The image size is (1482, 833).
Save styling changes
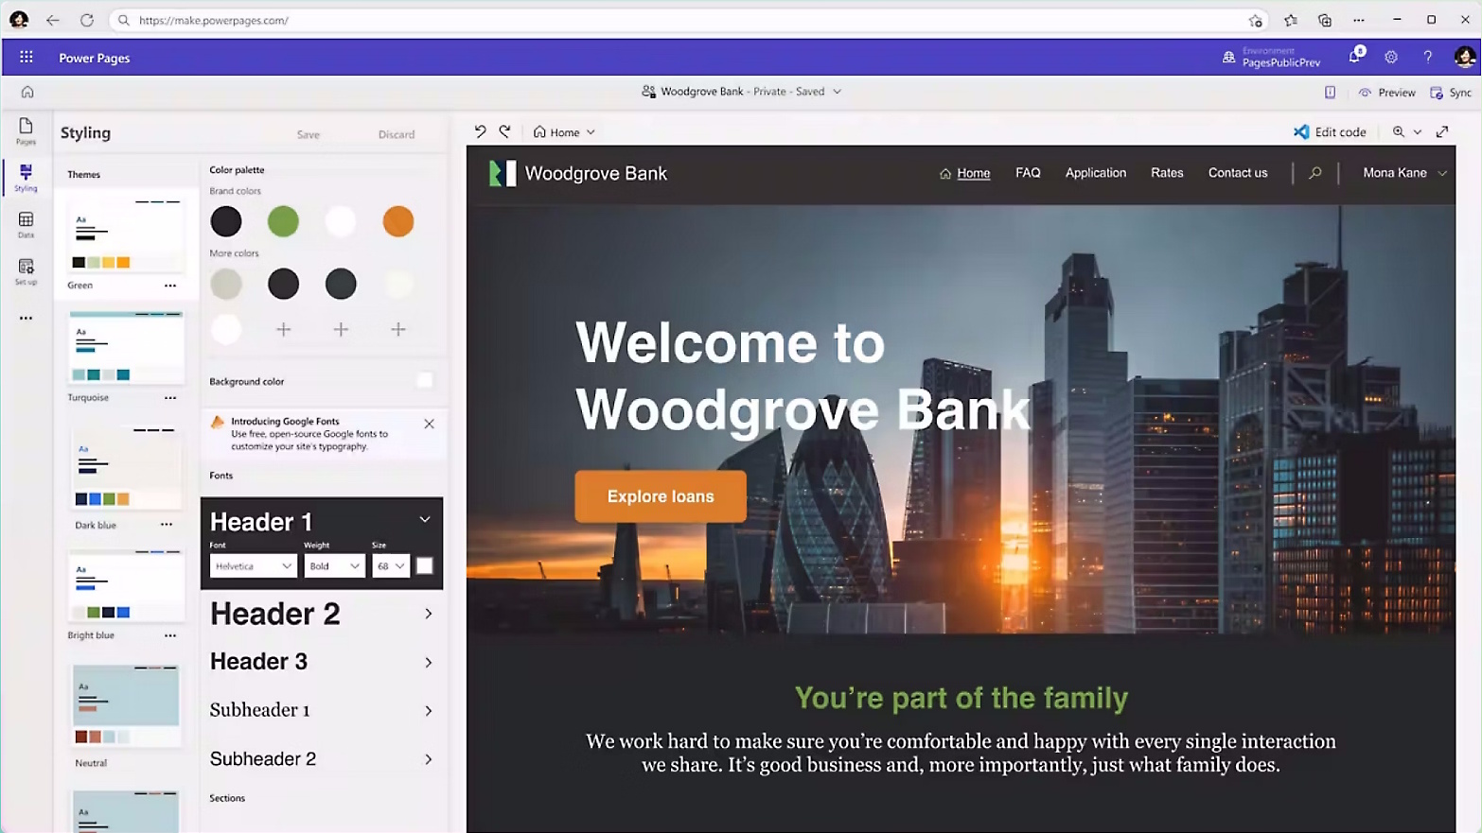[x=309, y=134]
